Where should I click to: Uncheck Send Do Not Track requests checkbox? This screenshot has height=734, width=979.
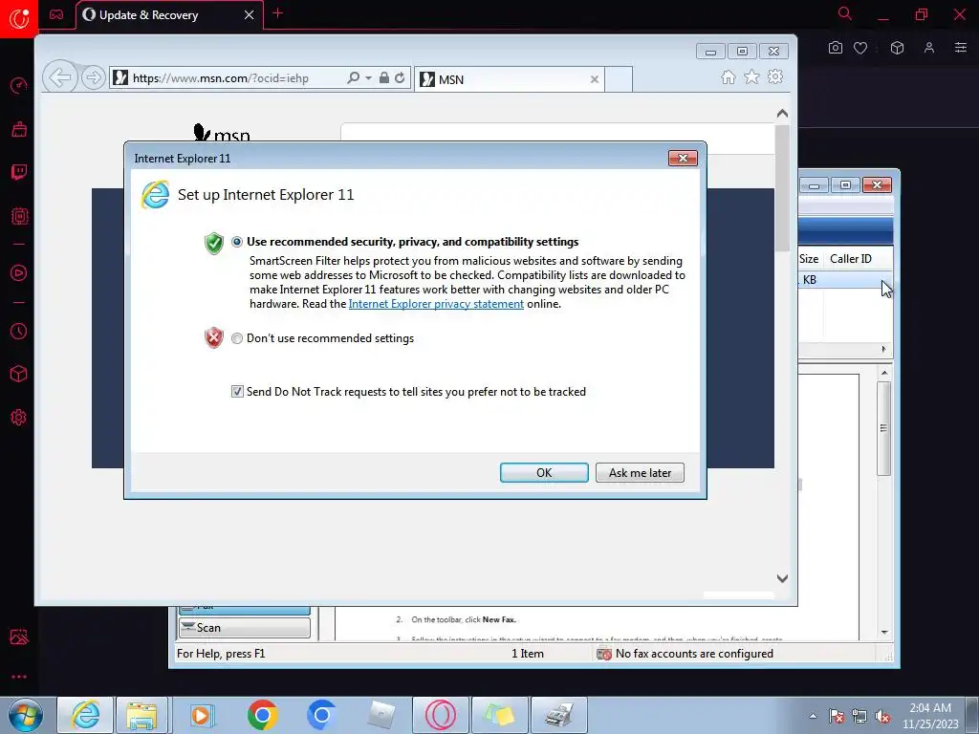pyautogui.click(x=237, y=391)
